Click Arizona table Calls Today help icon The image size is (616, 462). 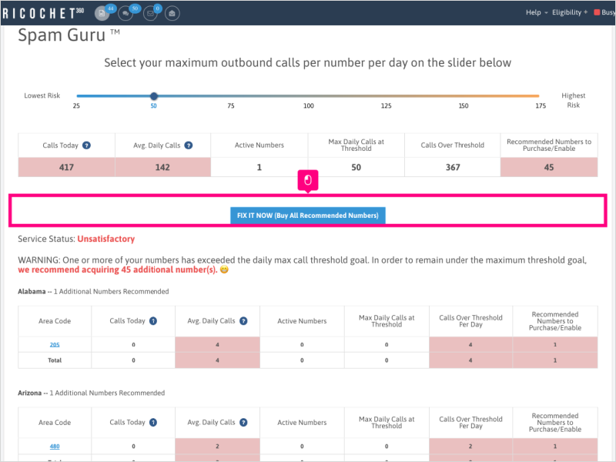click(153, 422)
